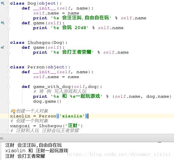This screenshot has width=174, height=160.
Task: Click fold marker beside the '汪财和人玩' comment line
Action: tap(8, 131)
